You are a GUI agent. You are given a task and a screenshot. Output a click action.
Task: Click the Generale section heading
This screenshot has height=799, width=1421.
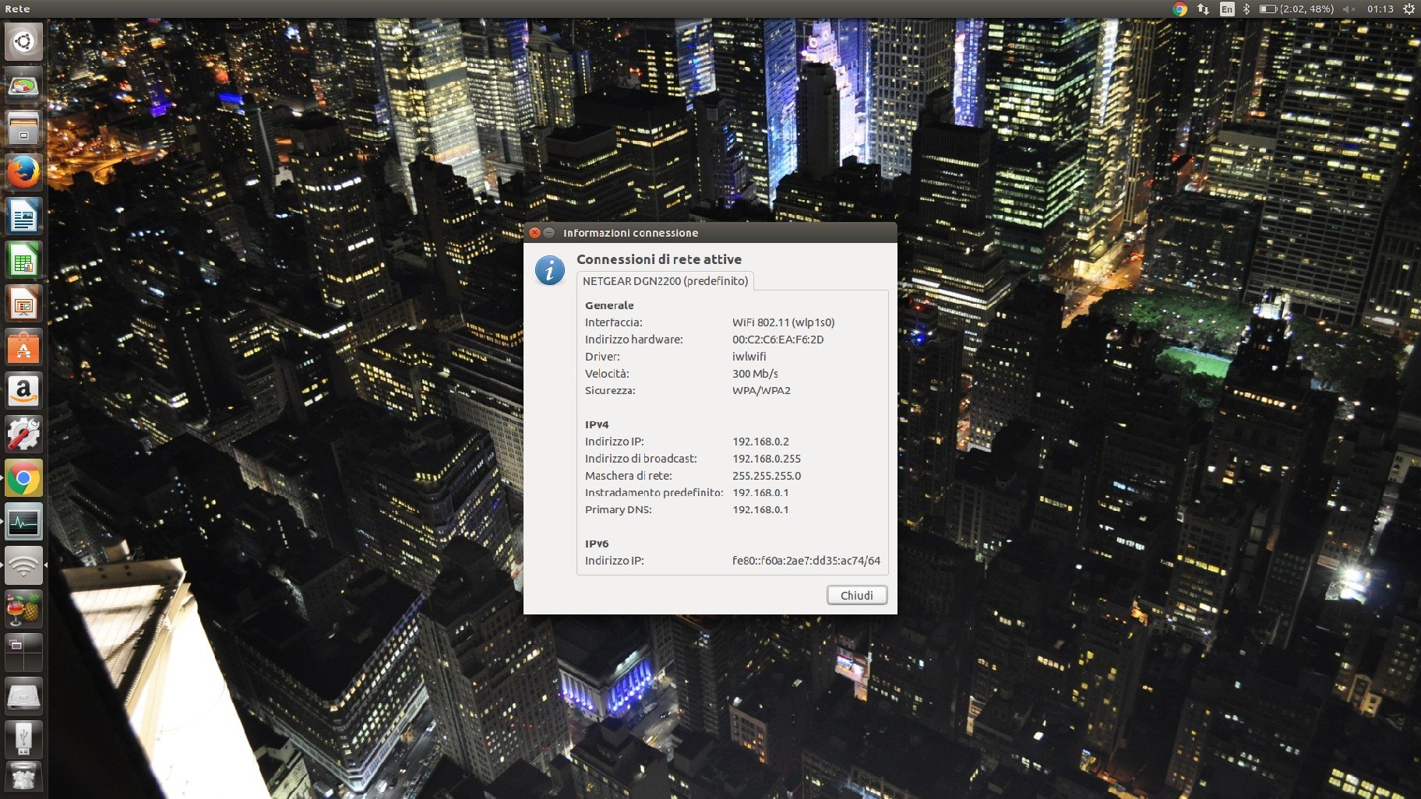[609, 305]
